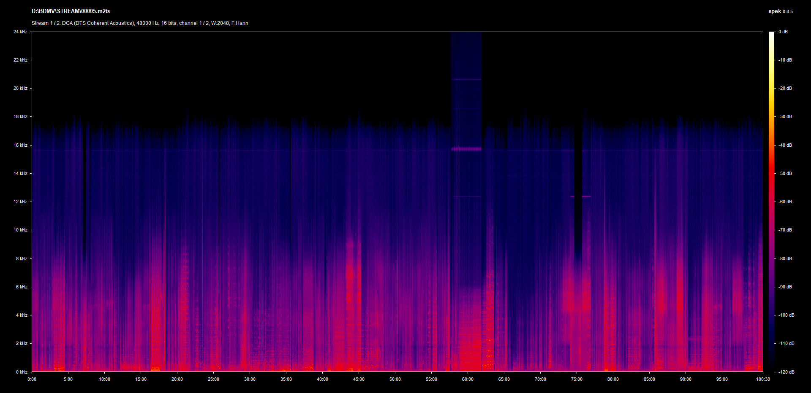Select the 0:00 time axis marker
This screenshot has width=811, height=393.
pos(32,379)
